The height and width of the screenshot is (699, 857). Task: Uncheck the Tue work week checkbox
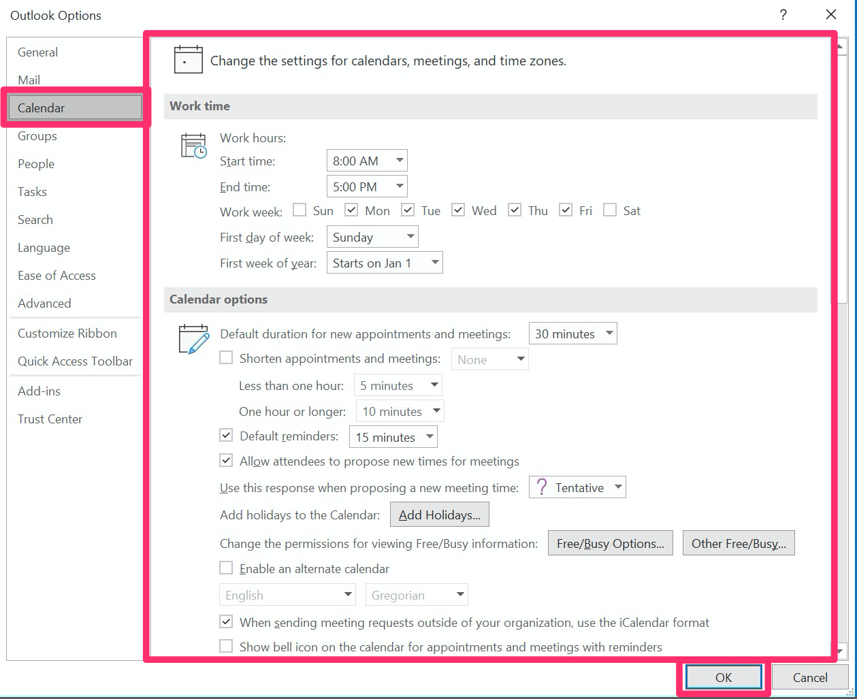(408, 210)
